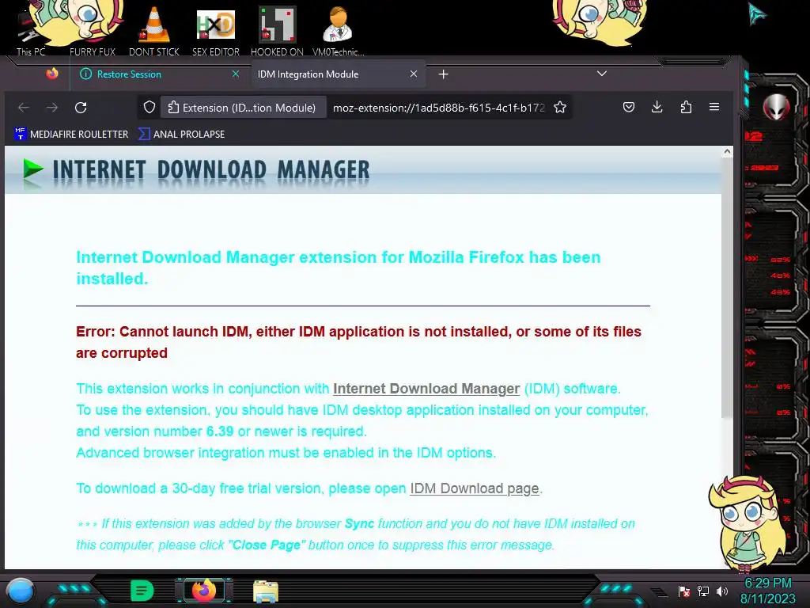Open the IDM Download page link
The image size is (810, 608).
click(x=475, y=488)
